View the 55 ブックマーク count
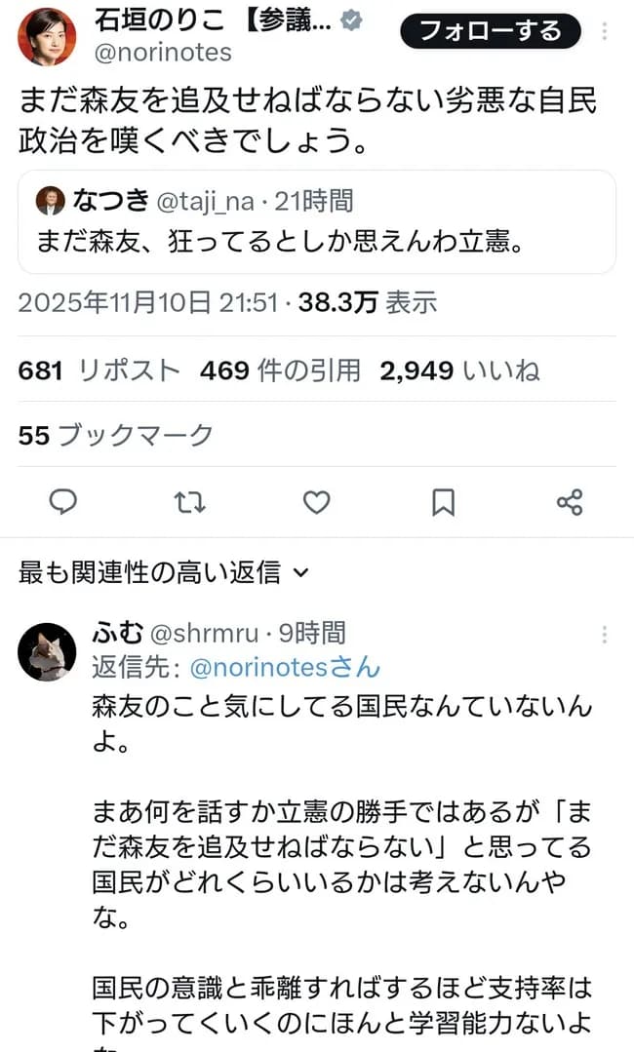The width and height of the screenshot is (634, 1052). pyautogui.click(x=112, y=436)
